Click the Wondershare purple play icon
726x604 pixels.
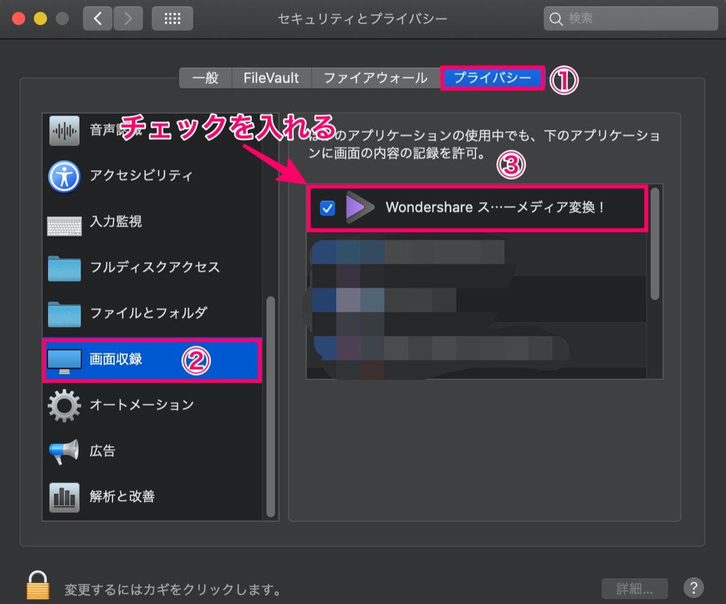pos(359,208)
